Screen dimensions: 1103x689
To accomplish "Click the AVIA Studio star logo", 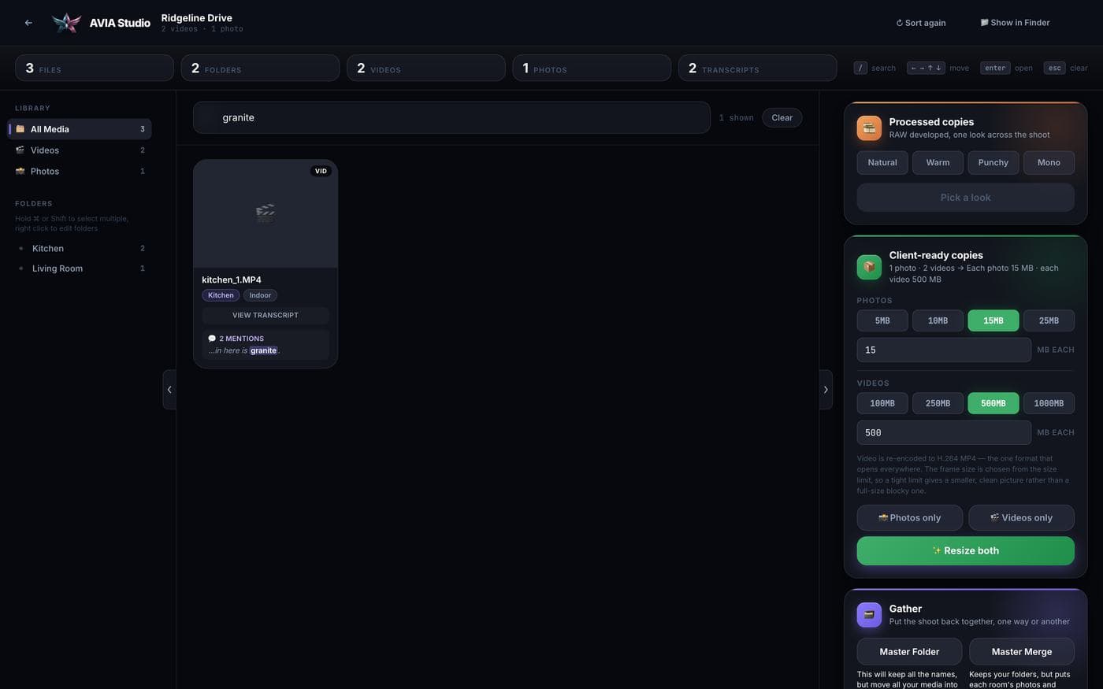I will 66,23.
